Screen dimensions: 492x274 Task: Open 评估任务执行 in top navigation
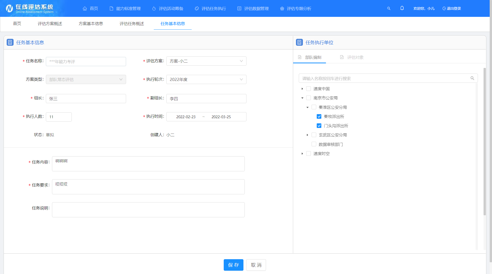[210, 8]
